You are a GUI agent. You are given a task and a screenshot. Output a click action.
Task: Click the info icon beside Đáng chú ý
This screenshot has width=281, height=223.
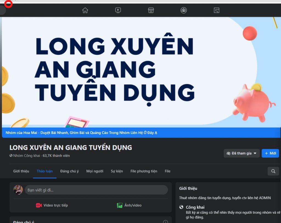(x=165, y=222)
